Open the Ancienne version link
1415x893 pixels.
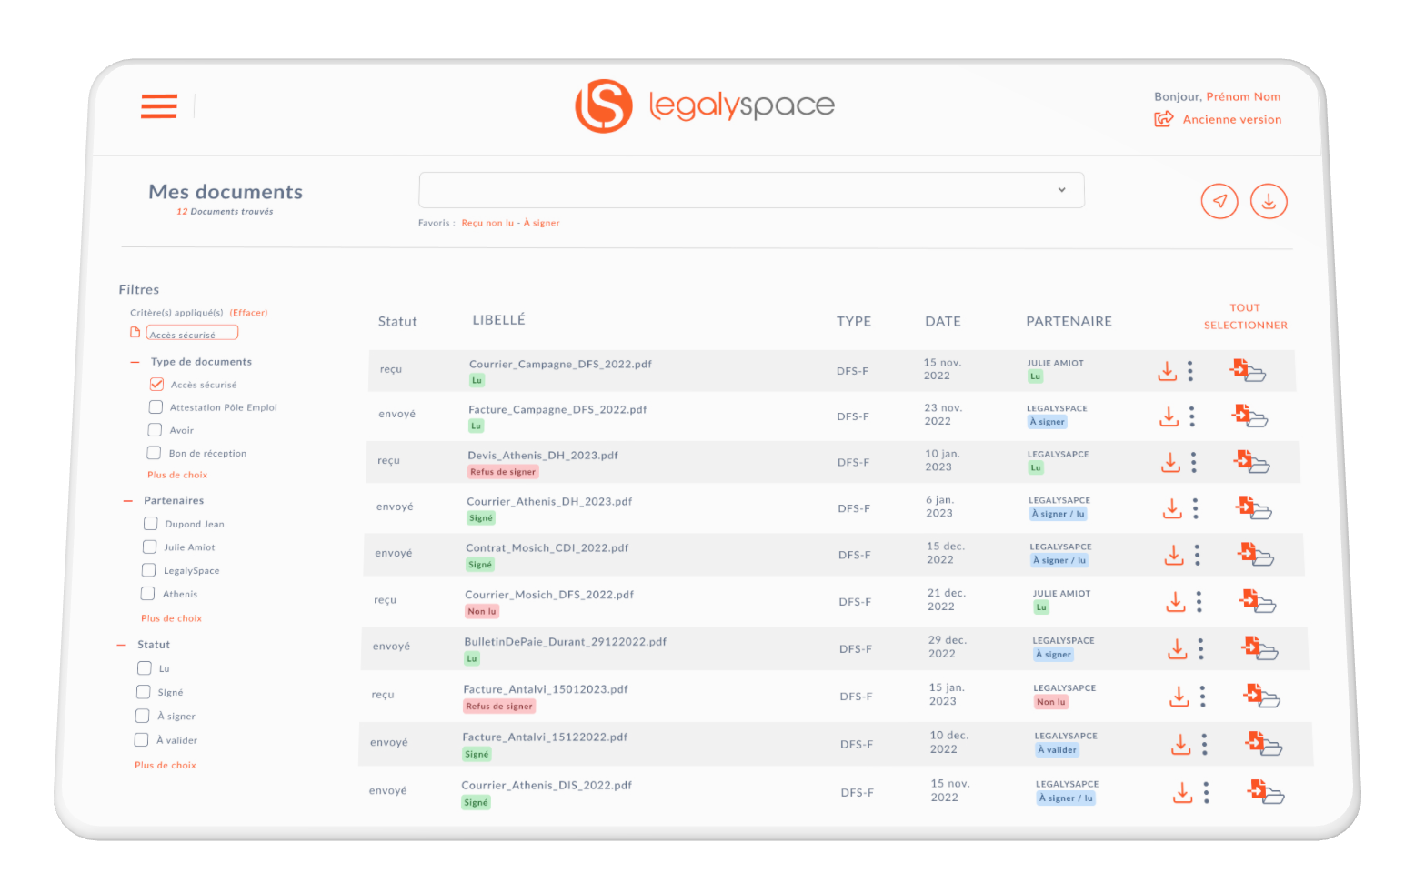1232,119
